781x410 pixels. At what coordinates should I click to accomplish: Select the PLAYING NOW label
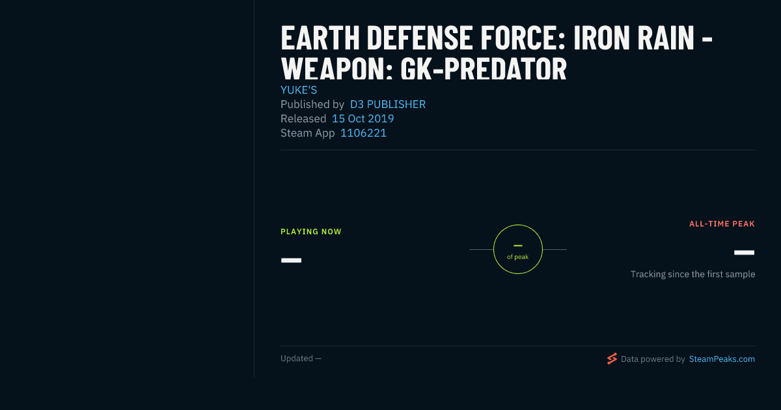(x=311, y=232)
